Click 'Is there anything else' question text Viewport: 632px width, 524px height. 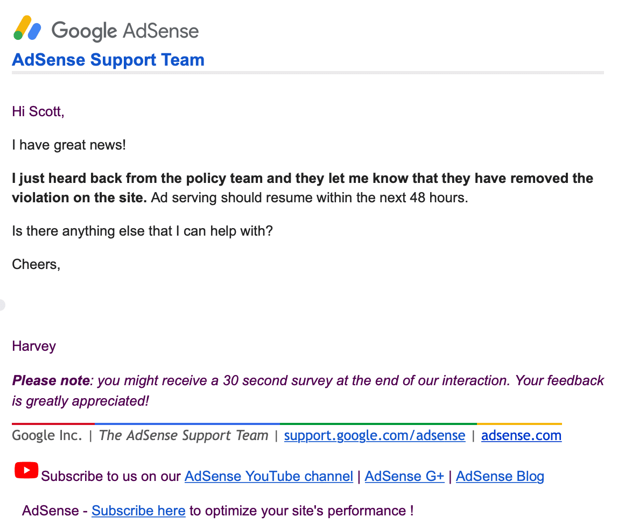(142, 231)
